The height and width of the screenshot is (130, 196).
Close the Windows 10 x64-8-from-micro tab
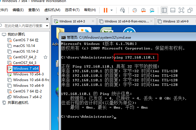coord(151,21)
